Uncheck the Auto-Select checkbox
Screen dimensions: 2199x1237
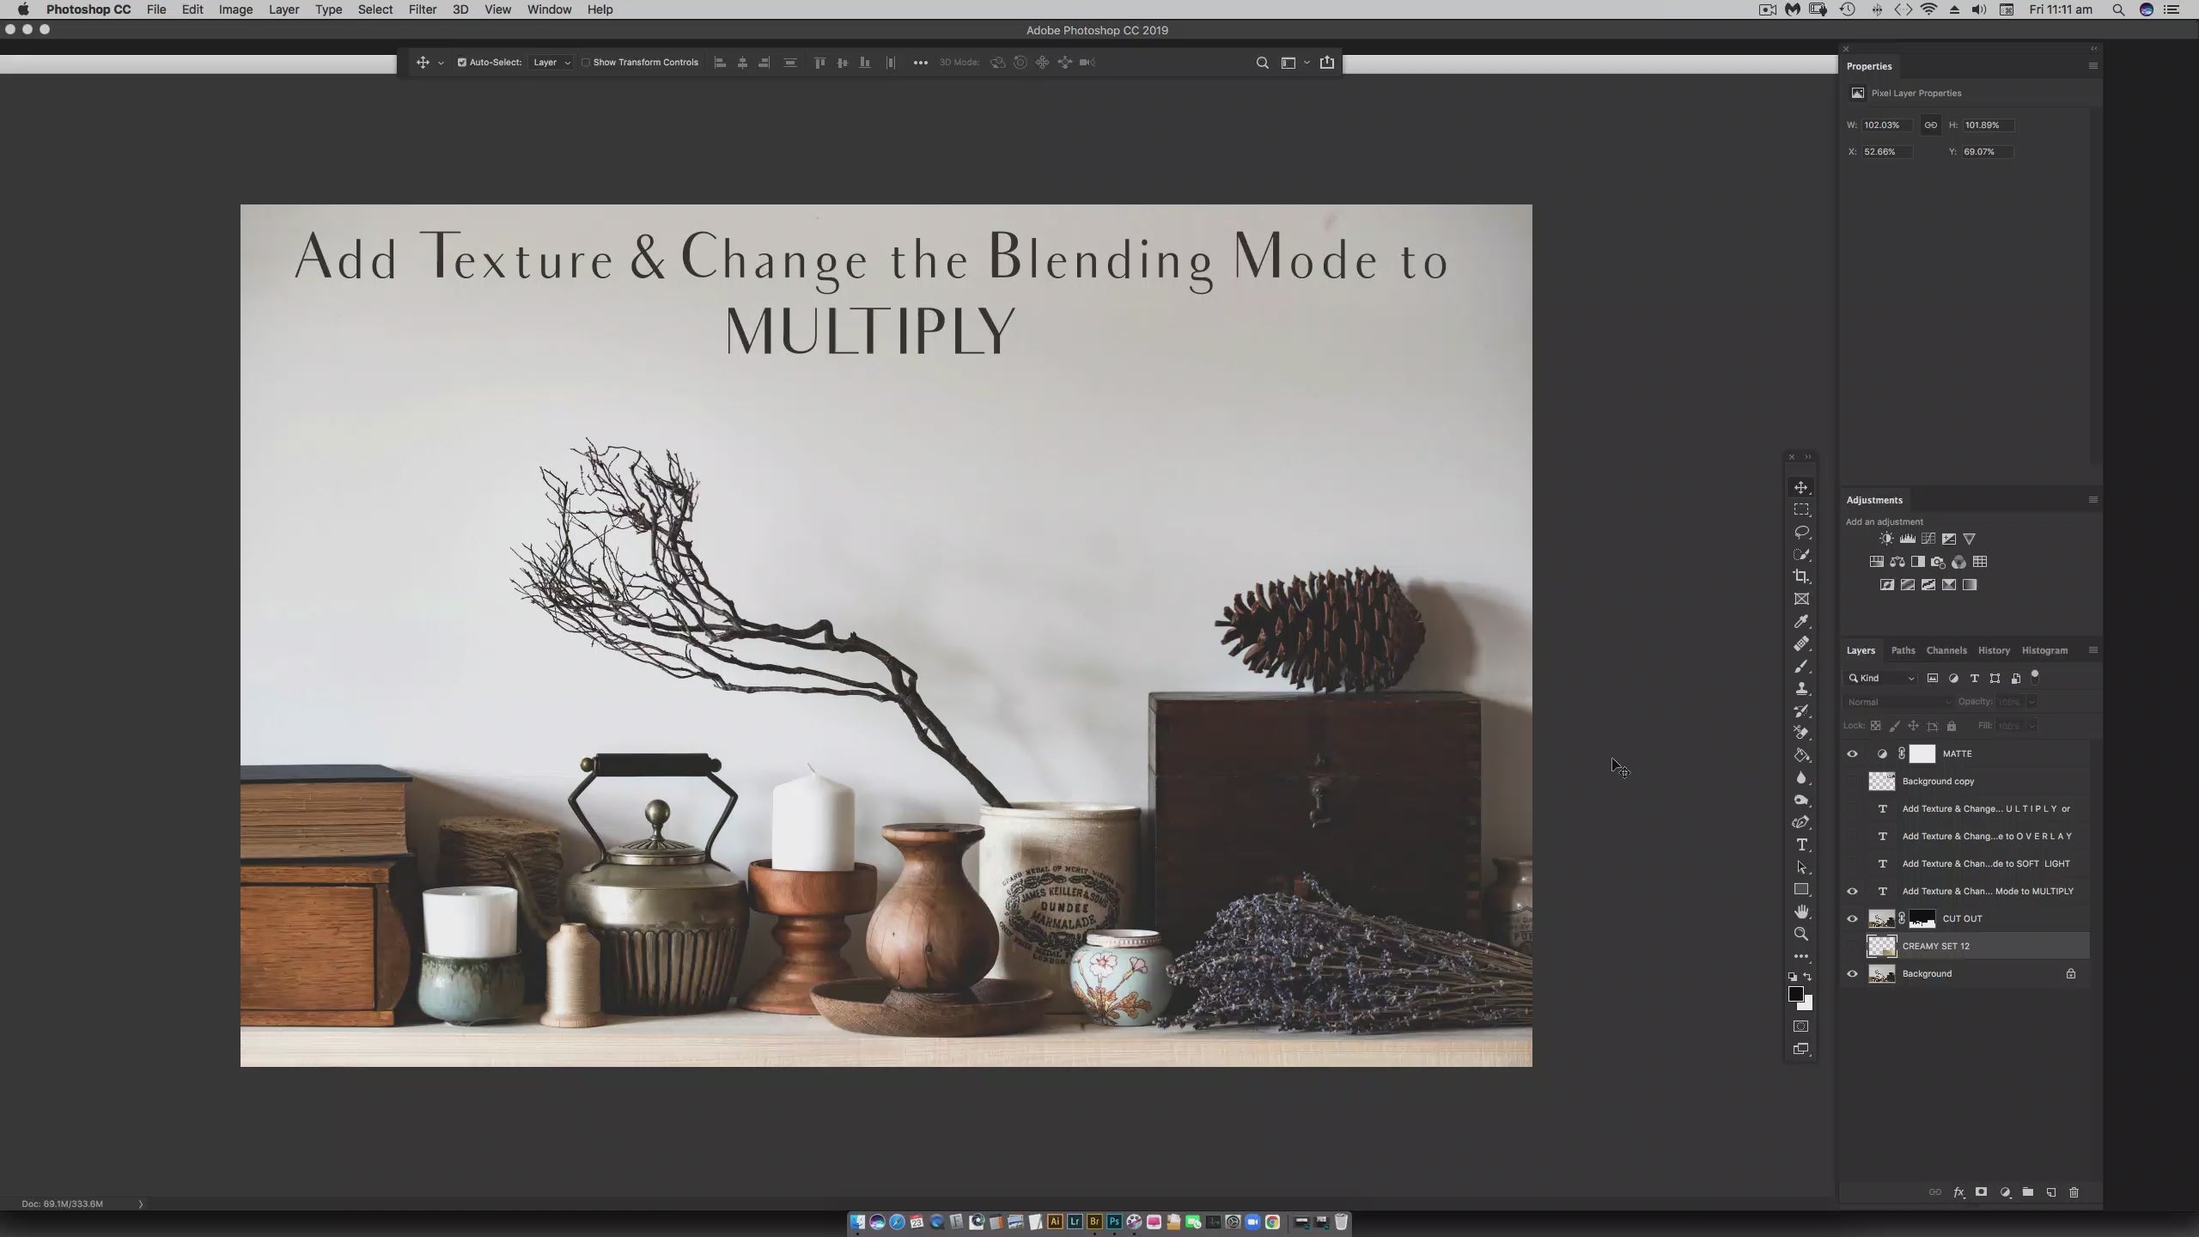pos(461,62)
